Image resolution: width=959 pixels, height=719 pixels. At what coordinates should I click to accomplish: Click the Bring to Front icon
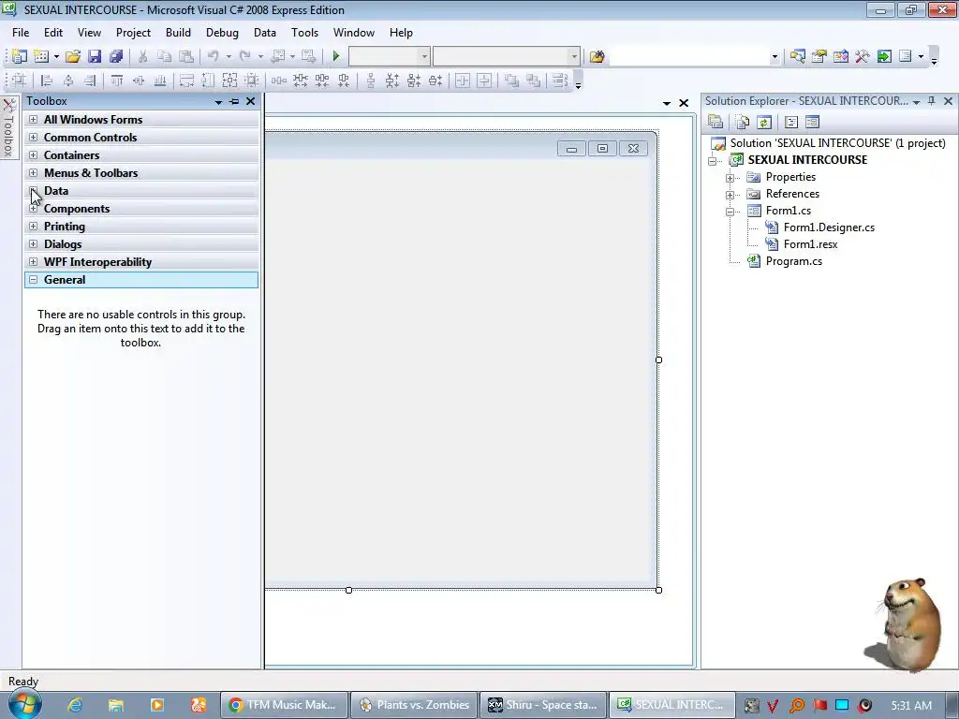click(x=511, y=81)
